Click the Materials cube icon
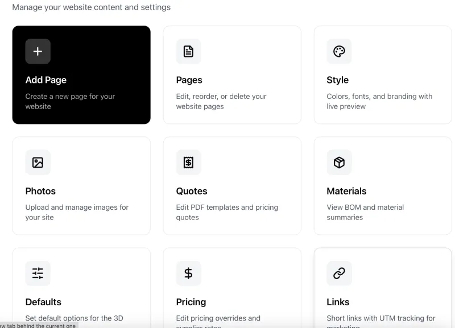455x328 pixels. coord(338,162)
